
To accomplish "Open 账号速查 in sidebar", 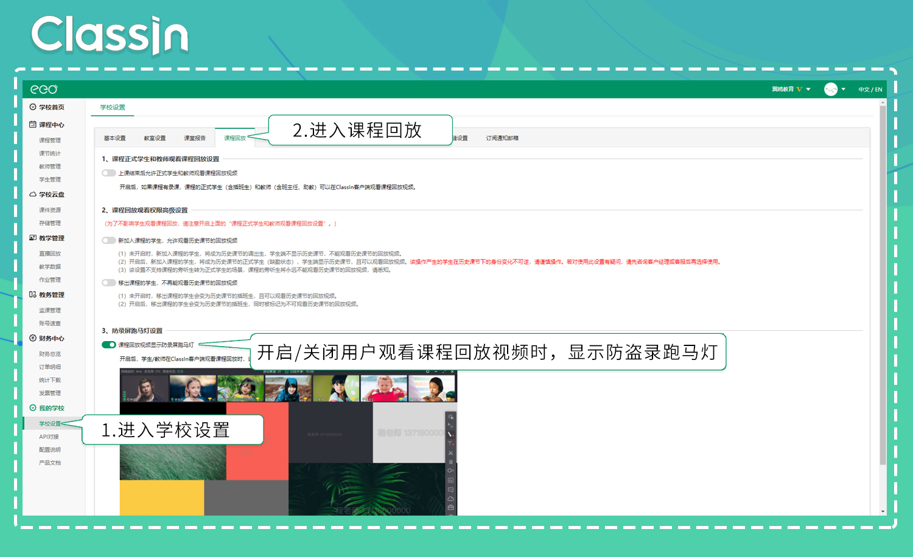I will pyautogui.click(x=50, y=323).
